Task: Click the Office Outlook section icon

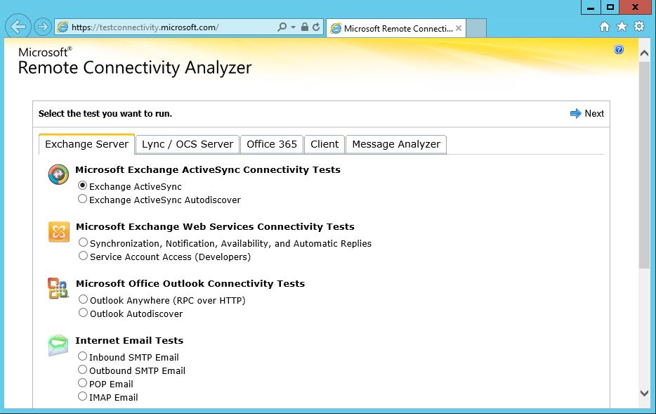Action: (x=58, y=288)
